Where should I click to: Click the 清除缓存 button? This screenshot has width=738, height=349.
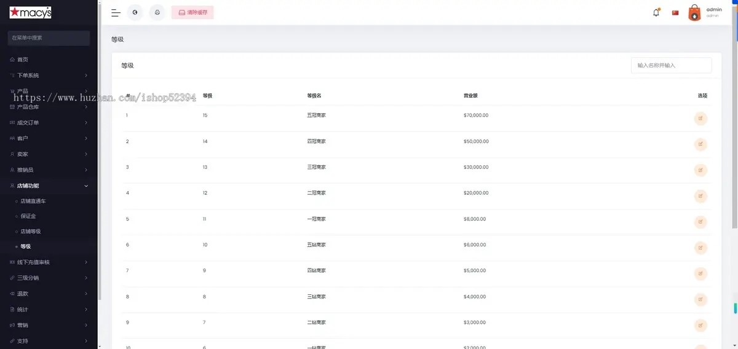(192, 12)
